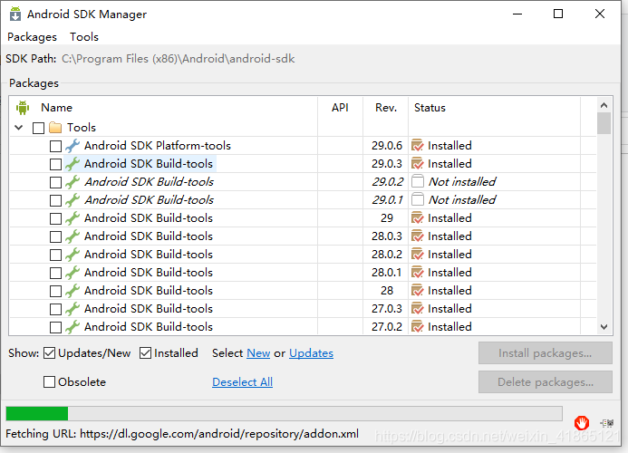Open the Tools menu

[x=84, y=37]
